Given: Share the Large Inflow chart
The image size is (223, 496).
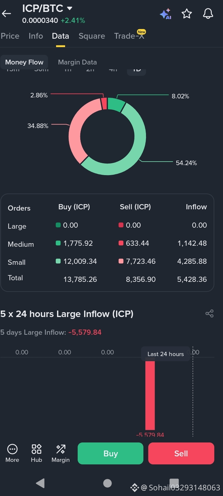Looking at the screenshot, I should click(x=209, y=313).
